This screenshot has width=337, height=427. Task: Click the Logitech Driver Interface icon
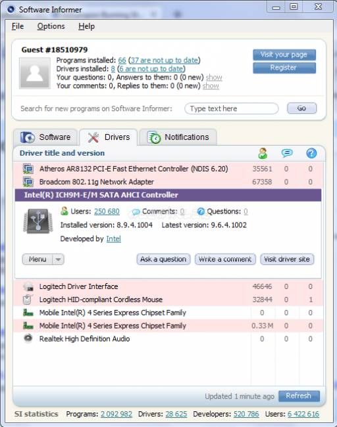point(28,286)
